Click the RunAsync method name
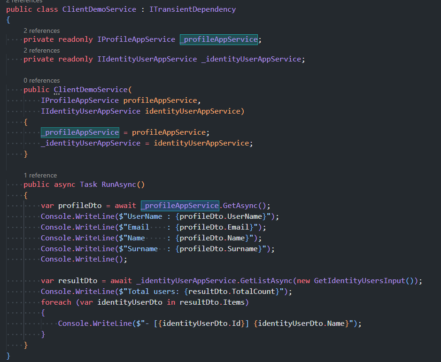441x362 pixels. [118, 185]
